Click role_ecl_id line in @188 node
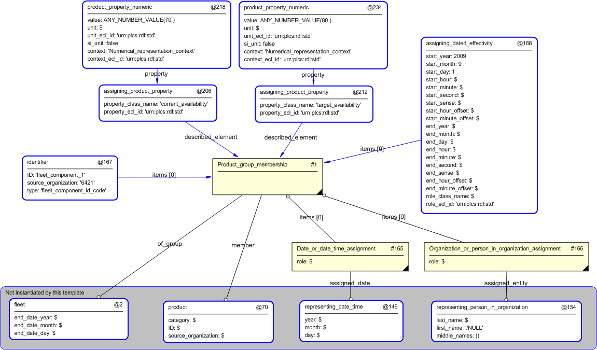The image size is (597, 350). (460, 204)
